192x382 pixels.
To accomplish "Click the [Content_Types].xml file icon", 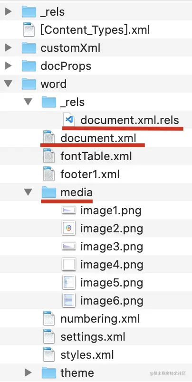I will tap(29, 29).
